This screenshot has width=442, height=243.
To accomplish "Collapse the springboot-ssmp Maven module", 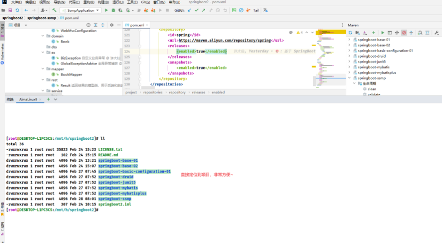I will click(349, 78).
